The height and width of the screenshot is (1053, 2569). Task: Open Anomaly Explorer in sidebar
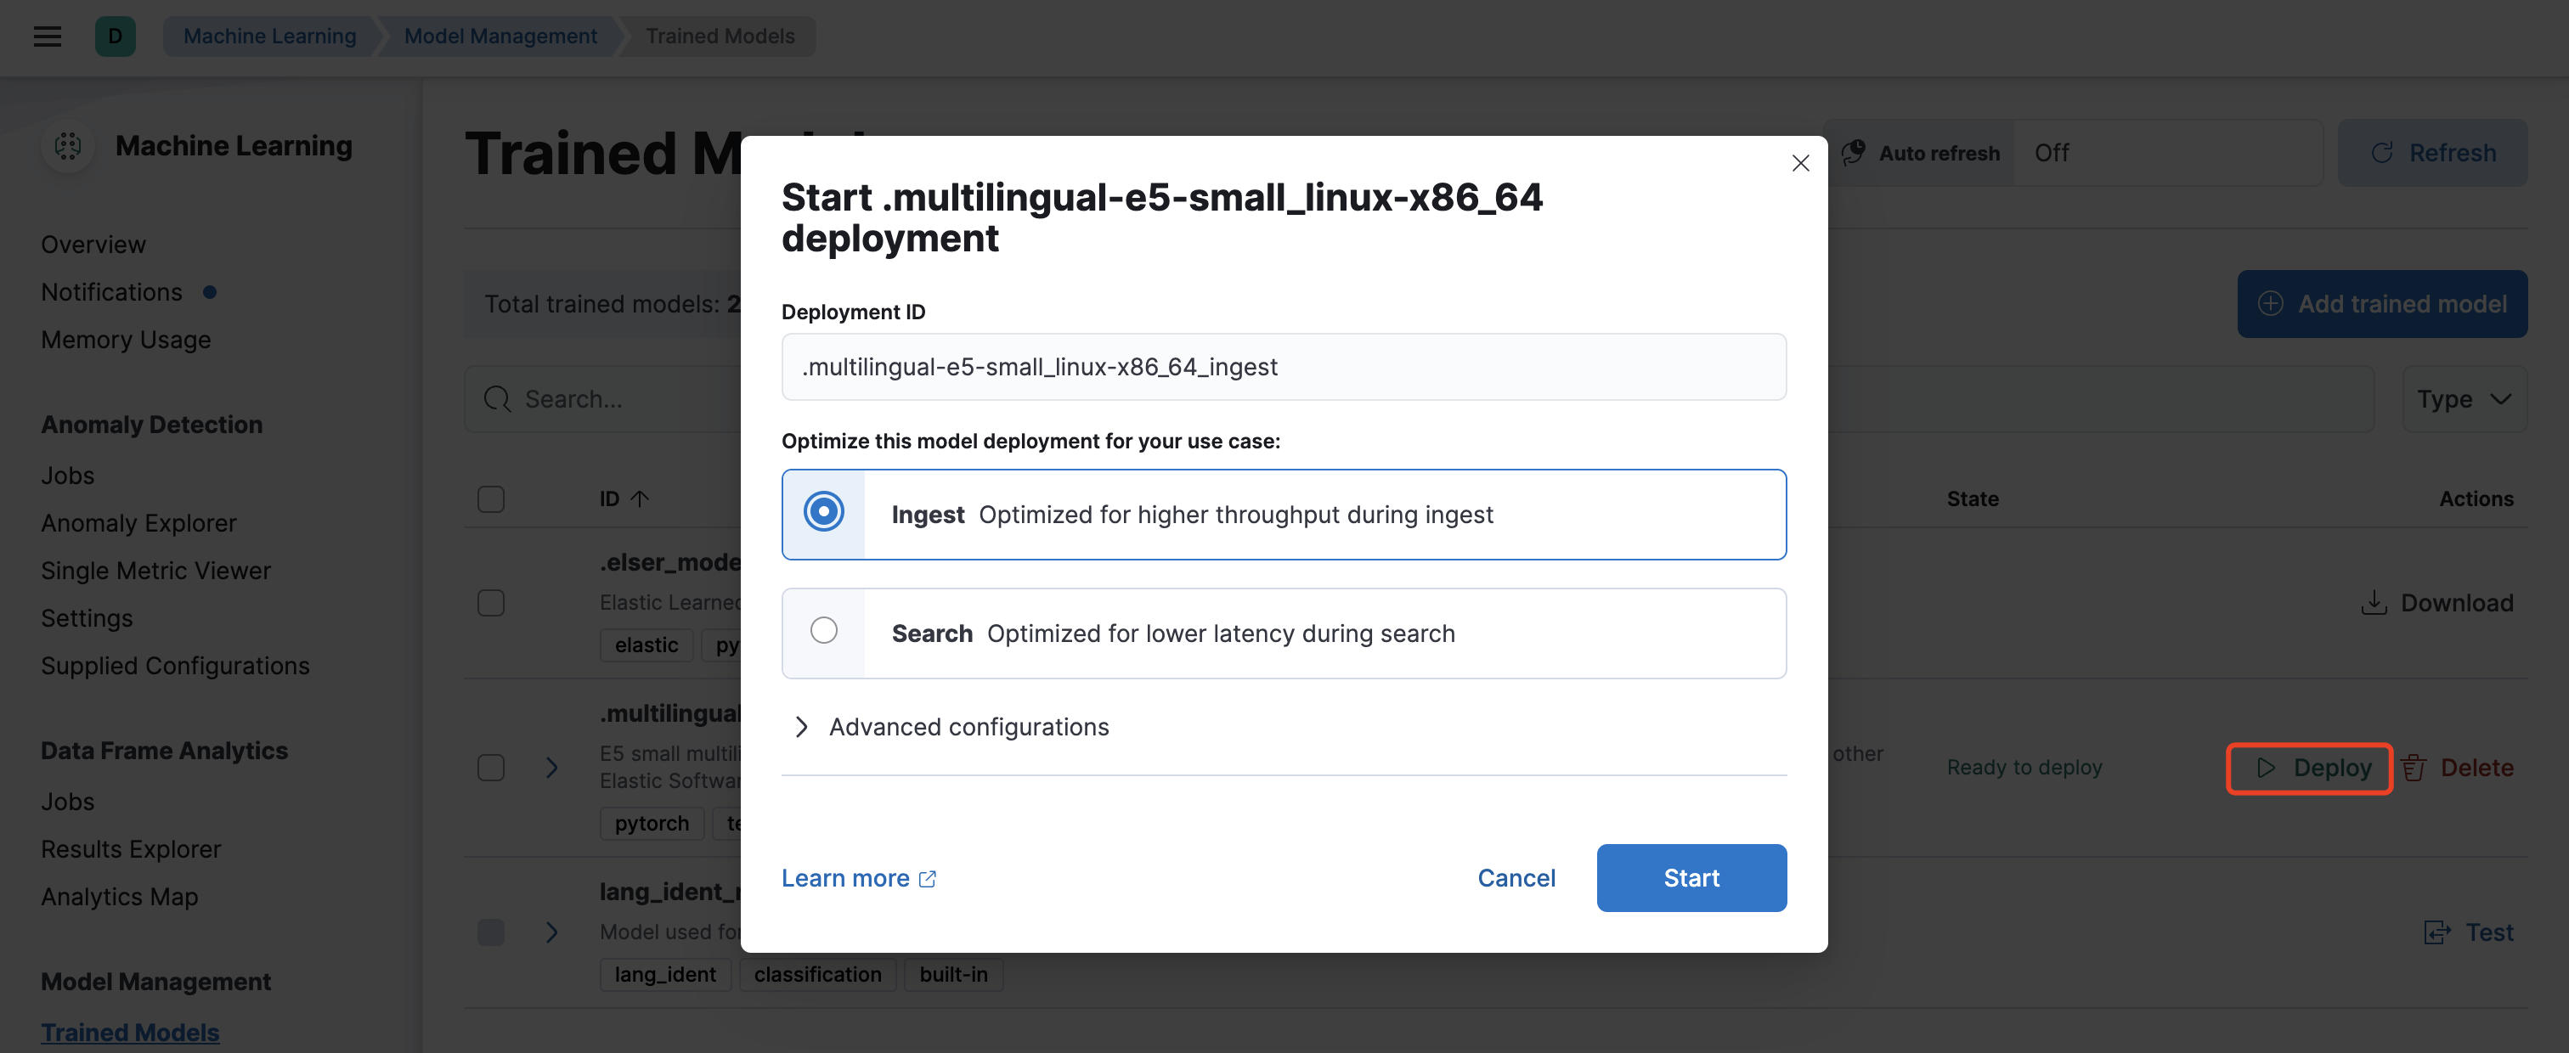pyautogui.click(x=138, y=522)
